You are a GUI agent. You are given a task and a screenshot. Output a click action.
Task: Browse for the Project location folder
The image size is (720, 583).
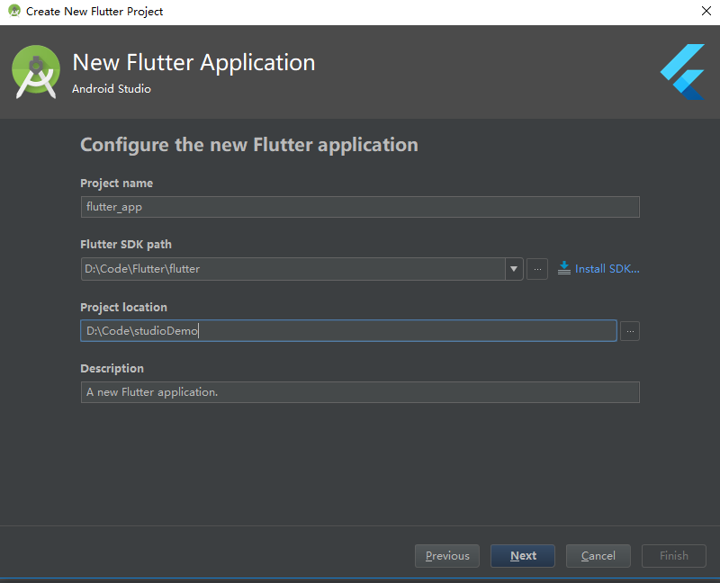630,331
